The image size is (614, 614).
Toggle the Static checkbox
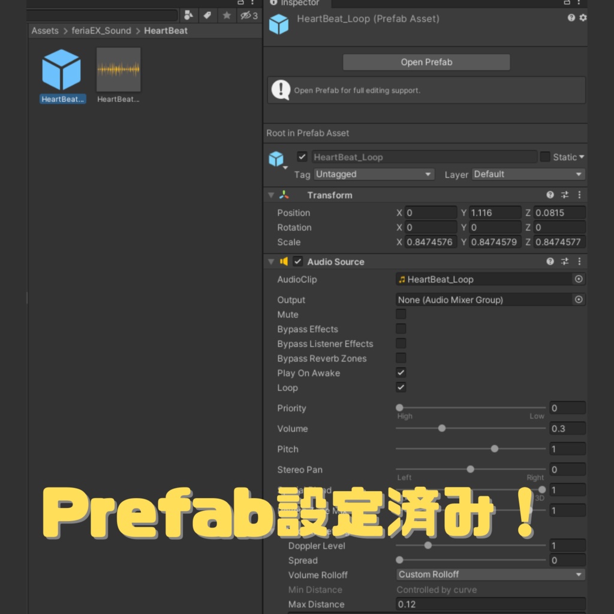[x=544, y=156]
